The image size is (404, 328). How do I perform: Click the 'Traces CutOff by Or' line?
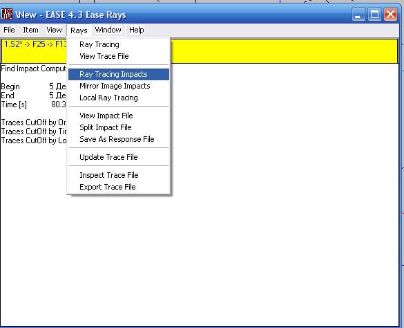33,122
